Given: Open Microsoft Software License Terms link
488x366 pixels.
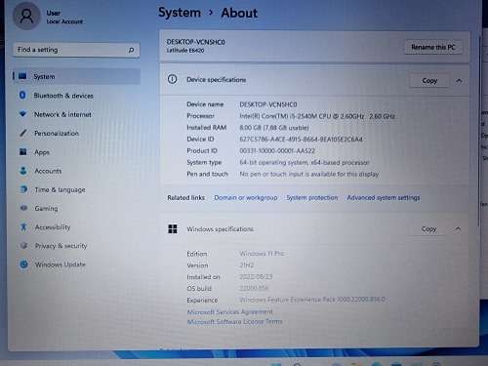Looking at the screenshot, I should pyautogui.click(x=234, y=322).
